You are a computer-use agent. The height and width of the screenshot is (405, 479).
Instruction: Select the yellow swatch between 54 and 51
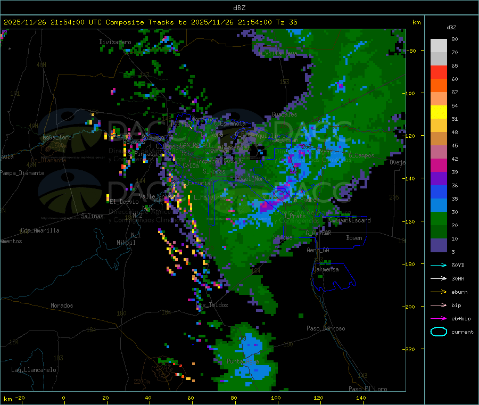click(x=439, y=112)
